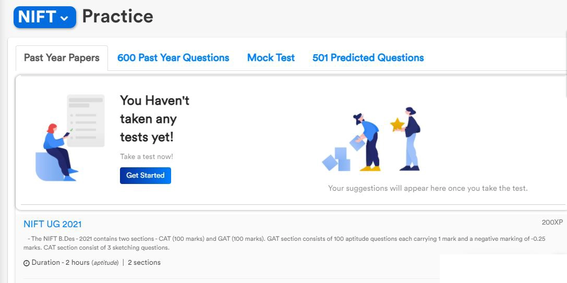Click the 'Take a test now!' text
Viewport: 567px width, 283px height.
point(147,156)
